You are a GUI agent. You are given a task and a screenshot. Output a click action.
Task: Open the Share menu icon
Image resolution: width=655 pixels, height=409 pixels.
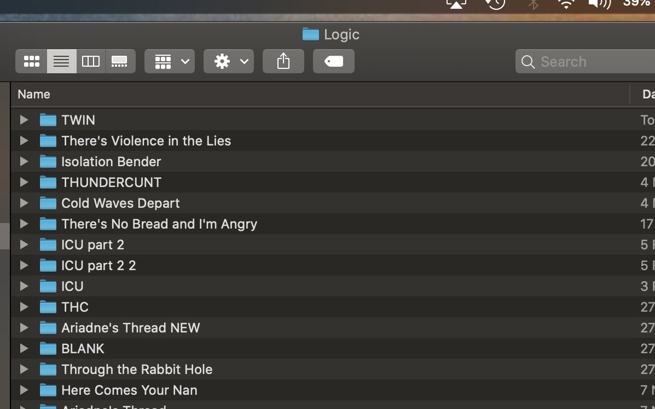(283, 61)
